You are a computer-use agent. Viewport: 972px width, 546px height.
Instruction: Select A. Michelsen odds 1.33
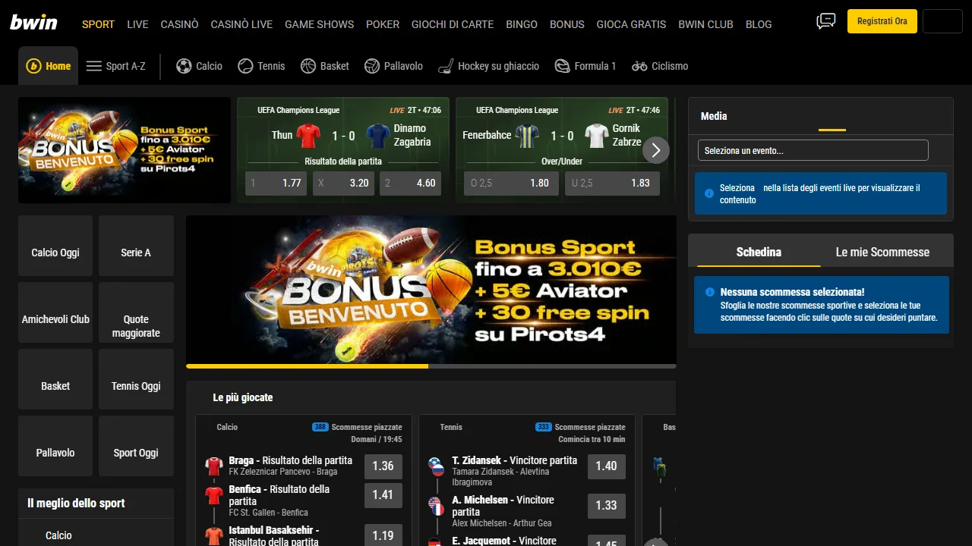607,505
